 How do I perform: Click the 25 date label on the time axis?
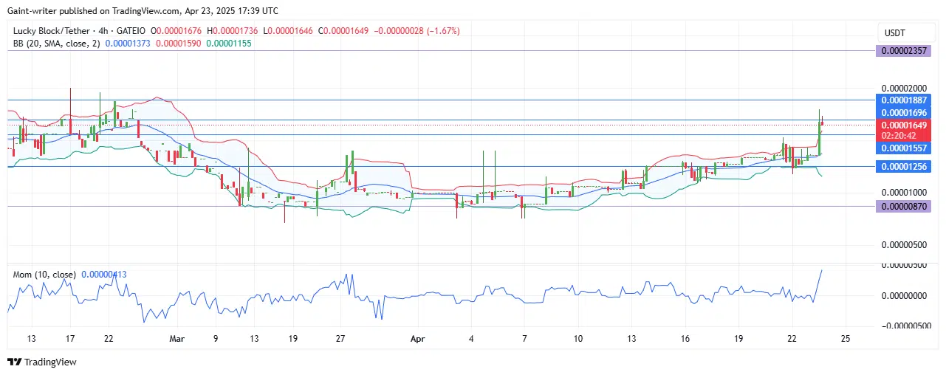(x=846, y=339)
